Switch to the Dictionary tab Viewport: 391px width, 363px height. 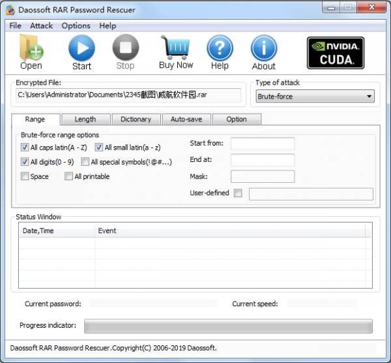click(x=136, y=119)
